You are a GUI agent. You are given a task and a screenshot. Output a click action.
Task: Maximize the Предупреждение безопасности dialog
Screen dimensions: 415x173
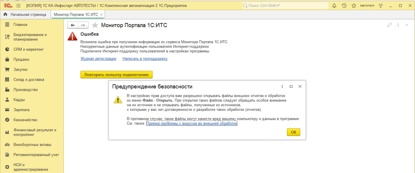(291, 86)
